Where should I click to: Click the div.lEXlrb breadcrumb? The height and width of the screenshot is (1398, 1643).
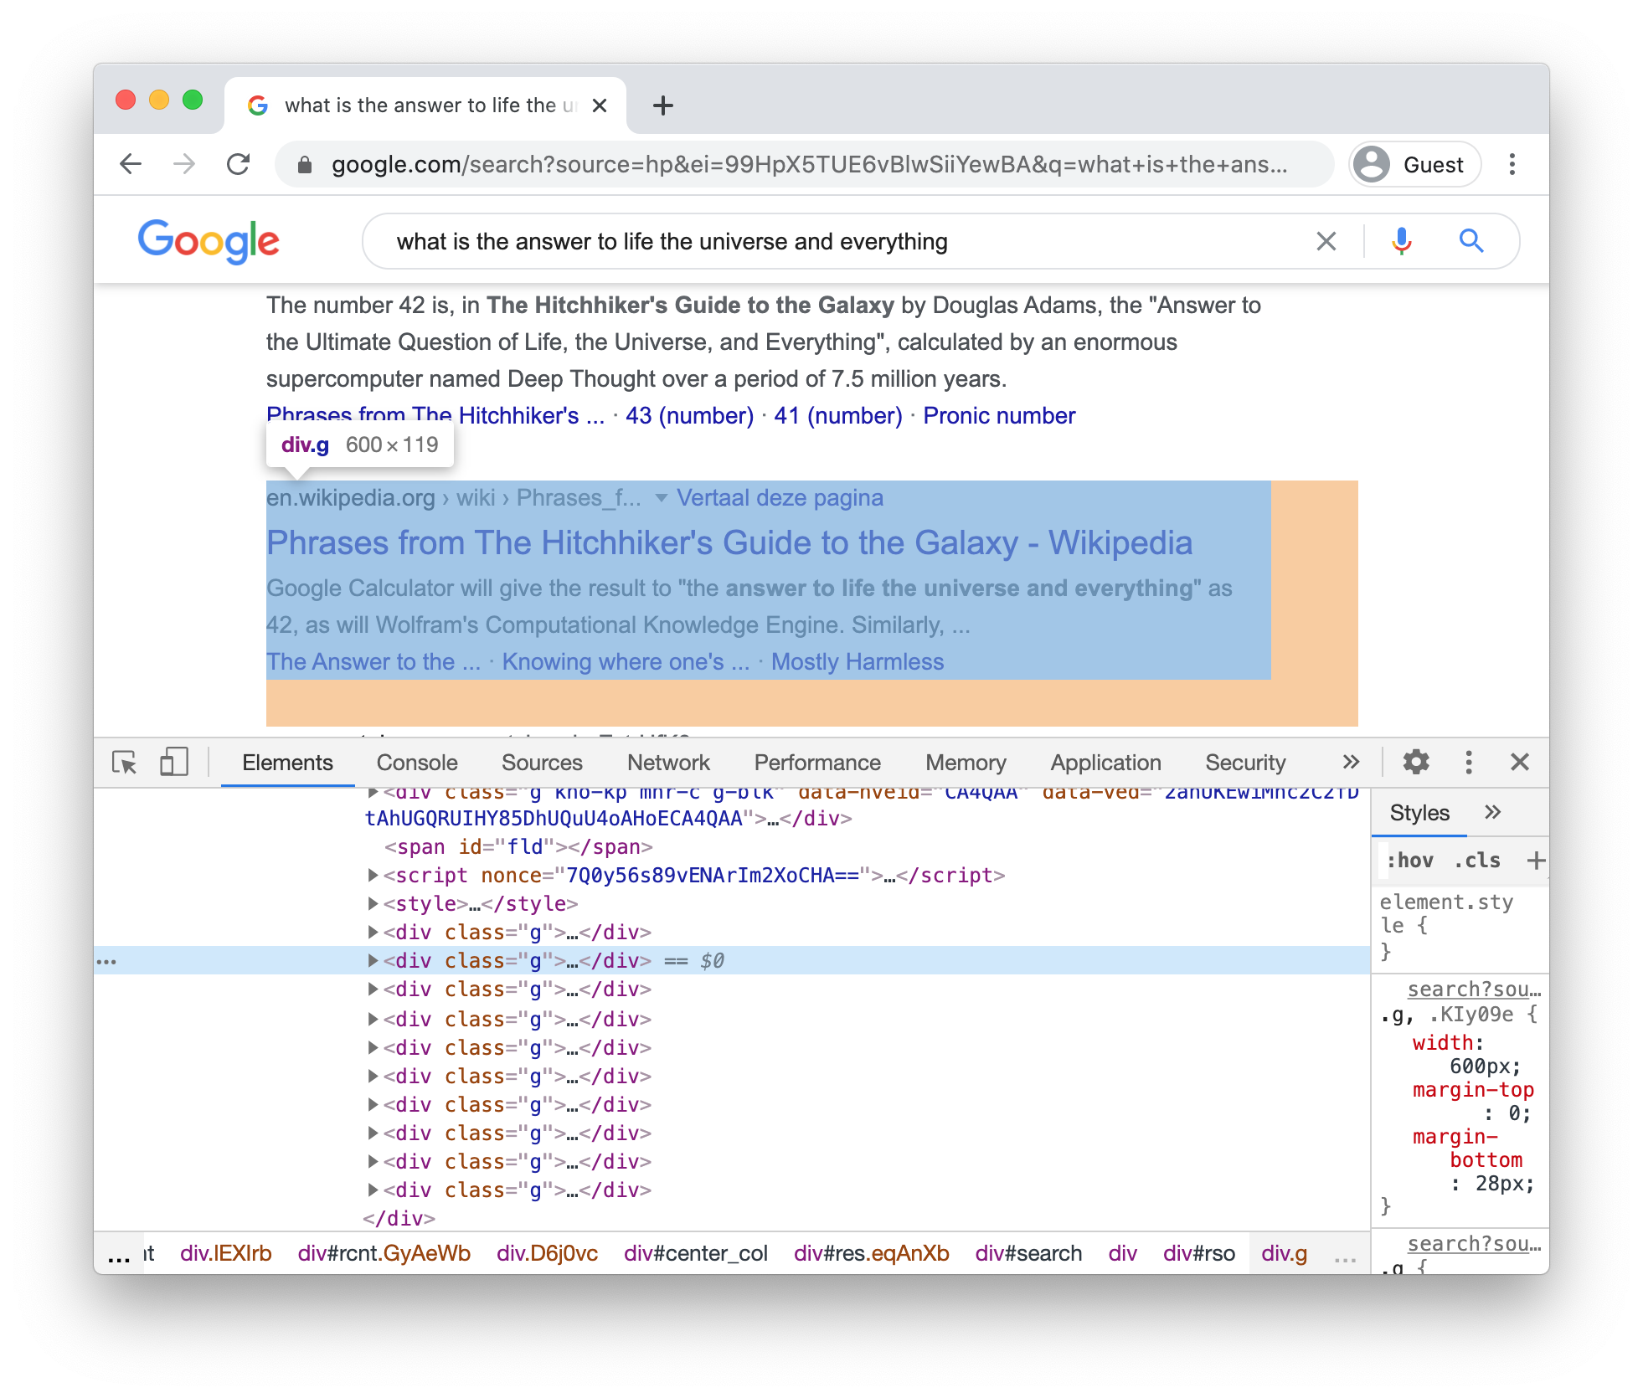click(x=226, y=1253)
